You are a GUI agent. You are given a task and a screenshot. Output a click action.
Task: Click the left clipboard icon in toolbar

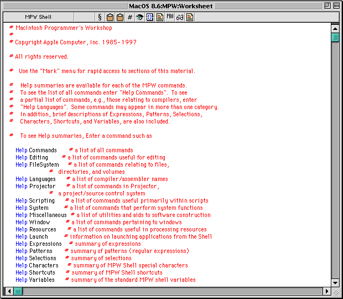click(x=110, y=17)
